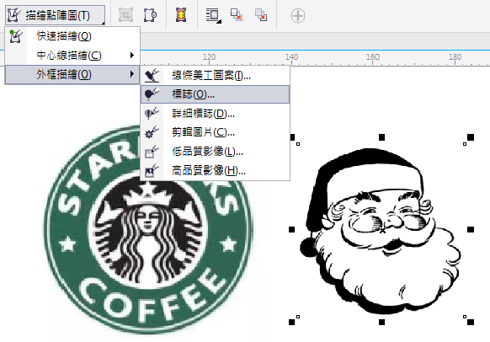Choose 剪輯圖片(C)... clipart trace option

click(x=215, y=132)
